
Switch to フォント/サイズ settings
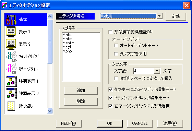coord(29,57)
